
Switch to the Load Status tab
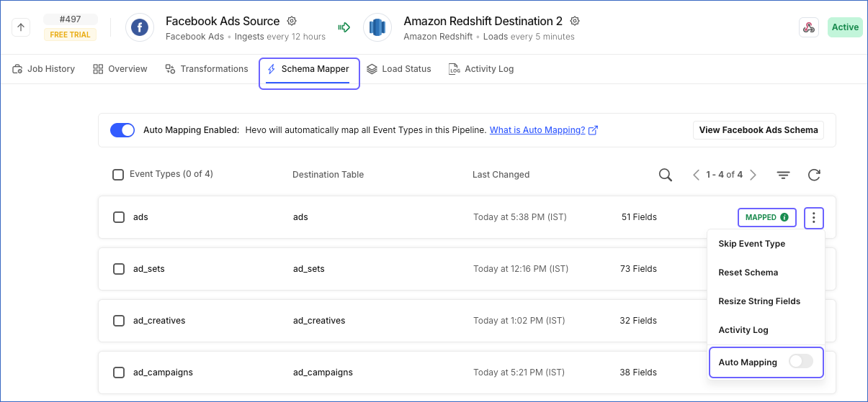click(x=399, y=69)
